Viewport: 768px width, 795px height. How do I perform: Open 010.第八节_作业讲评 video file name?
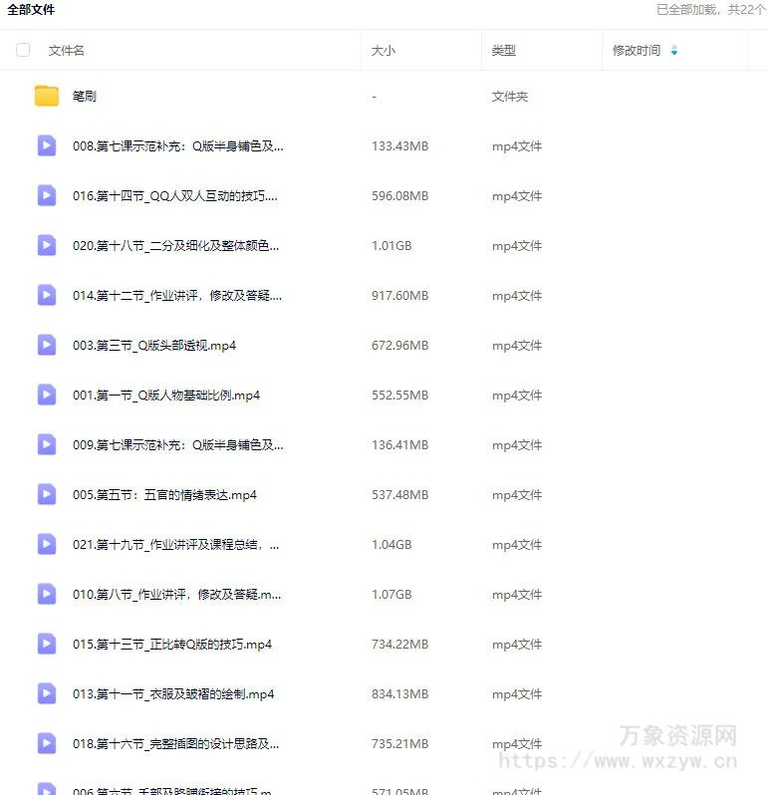(177, 595)
